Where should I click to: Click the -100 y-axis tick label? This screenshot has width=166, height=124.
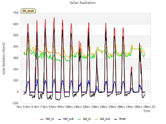[x=15, y=103]
